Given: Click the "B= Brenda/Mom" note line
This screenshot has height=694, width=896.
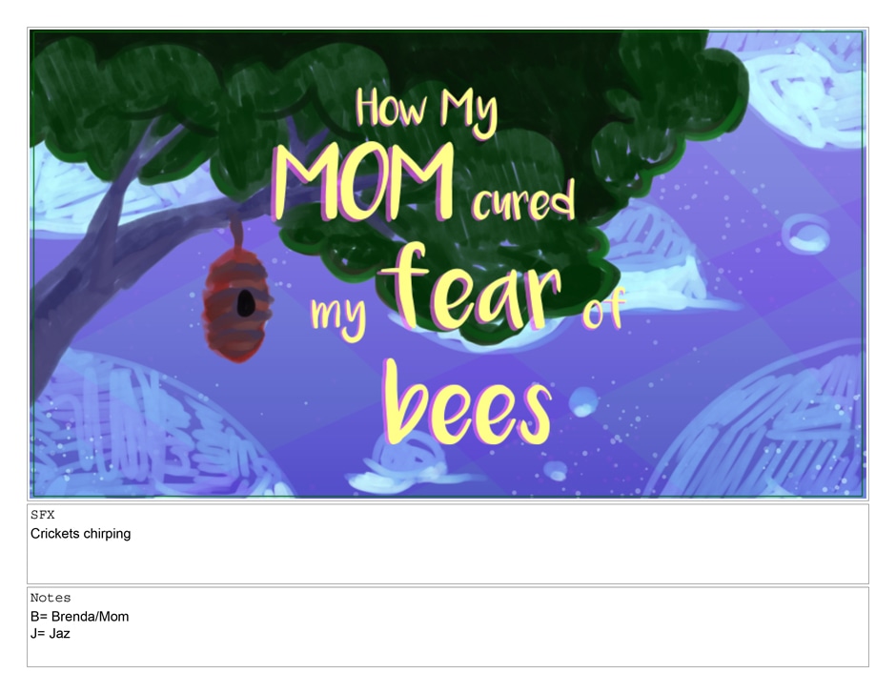Looking at the screenshot, I should coord(80,617).
